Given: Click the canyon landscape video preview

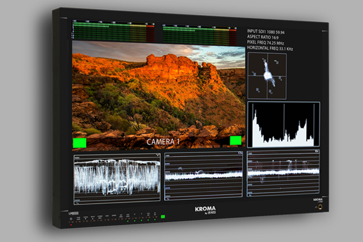Looking at the screenshot, I should tap(159, 91).
